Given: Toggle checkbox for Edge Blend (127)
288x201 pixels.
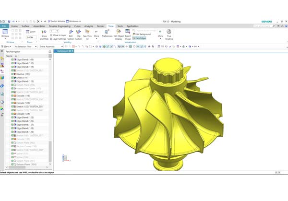Looking at the screenshot, I should click(x=12, y=125).
